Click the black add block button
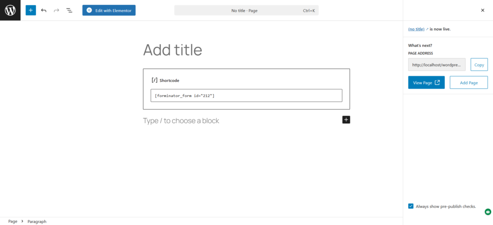 346,120
